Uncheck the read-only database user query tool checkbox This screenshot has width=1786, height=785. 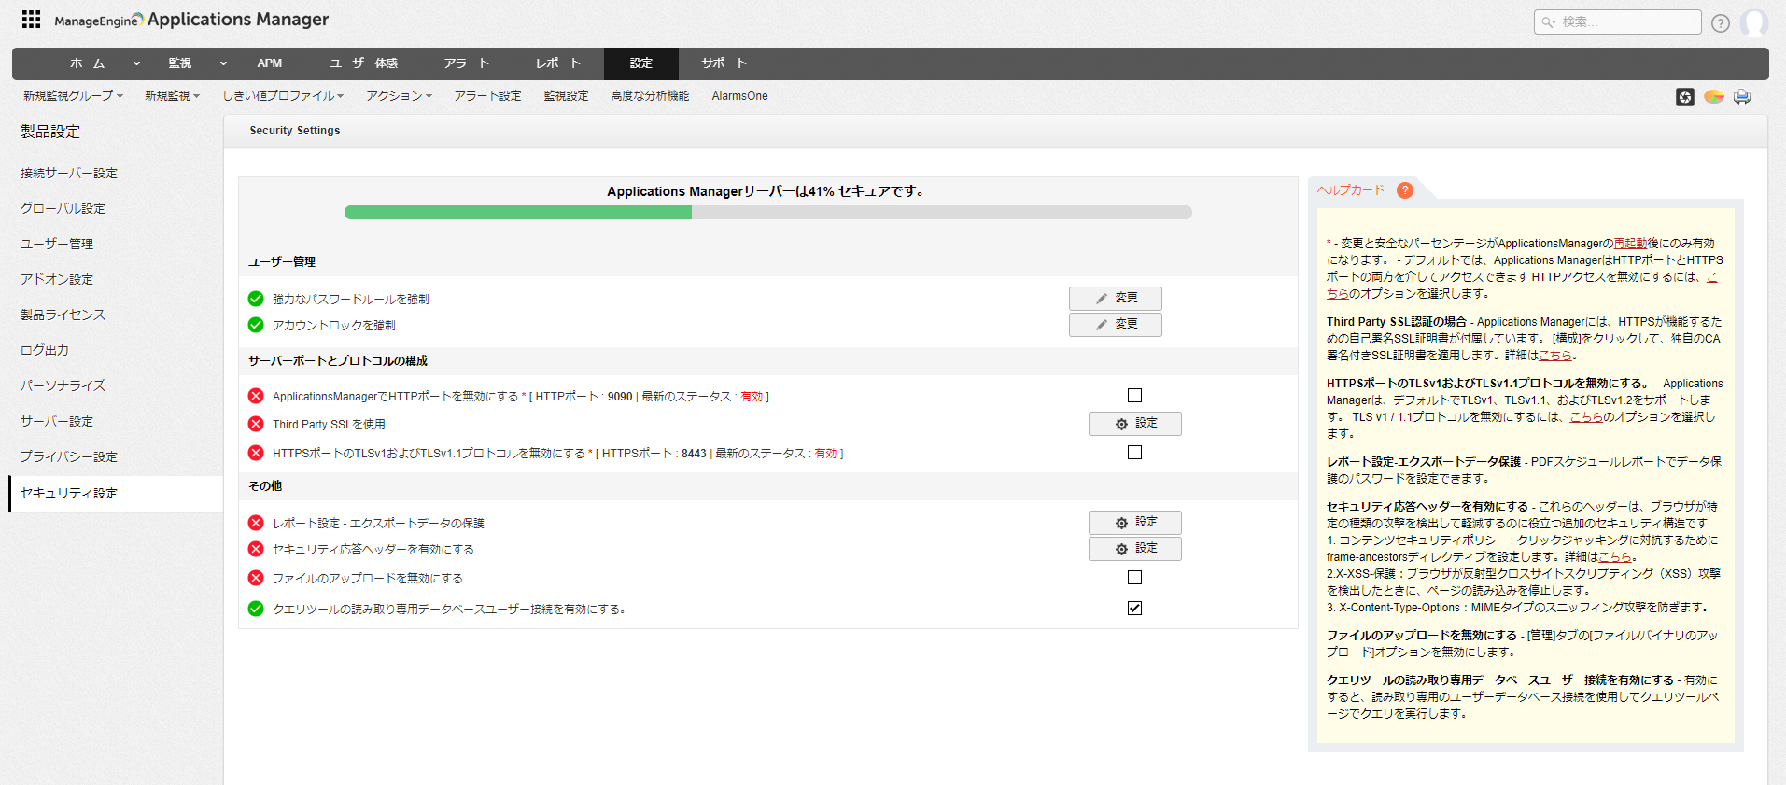[1134, 609]
